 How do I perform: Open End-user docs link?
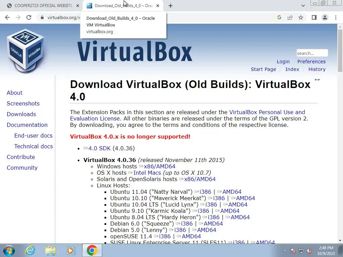point(33,136)
